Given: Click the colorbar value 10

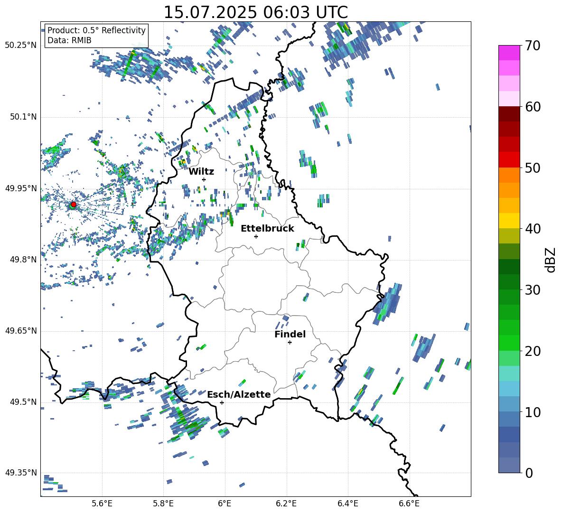Looking at the screenshot, I should tap(533, 412).
